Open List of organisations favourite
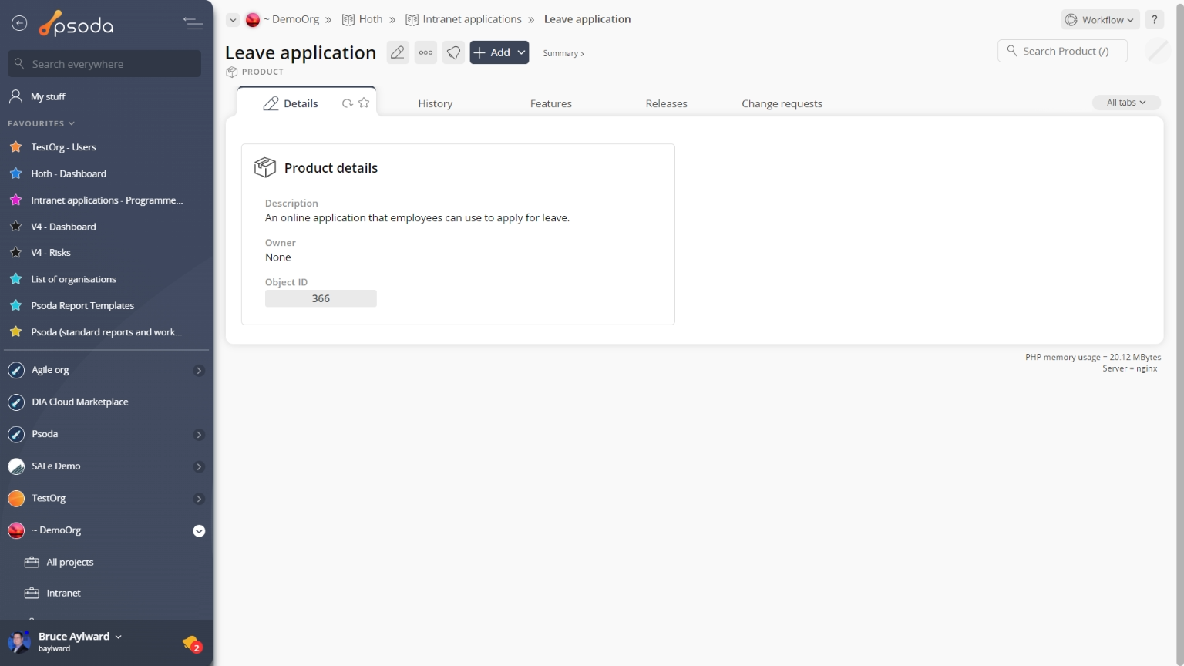Image resolution: width=1184 pixels, height=666 pixels. 73,279
